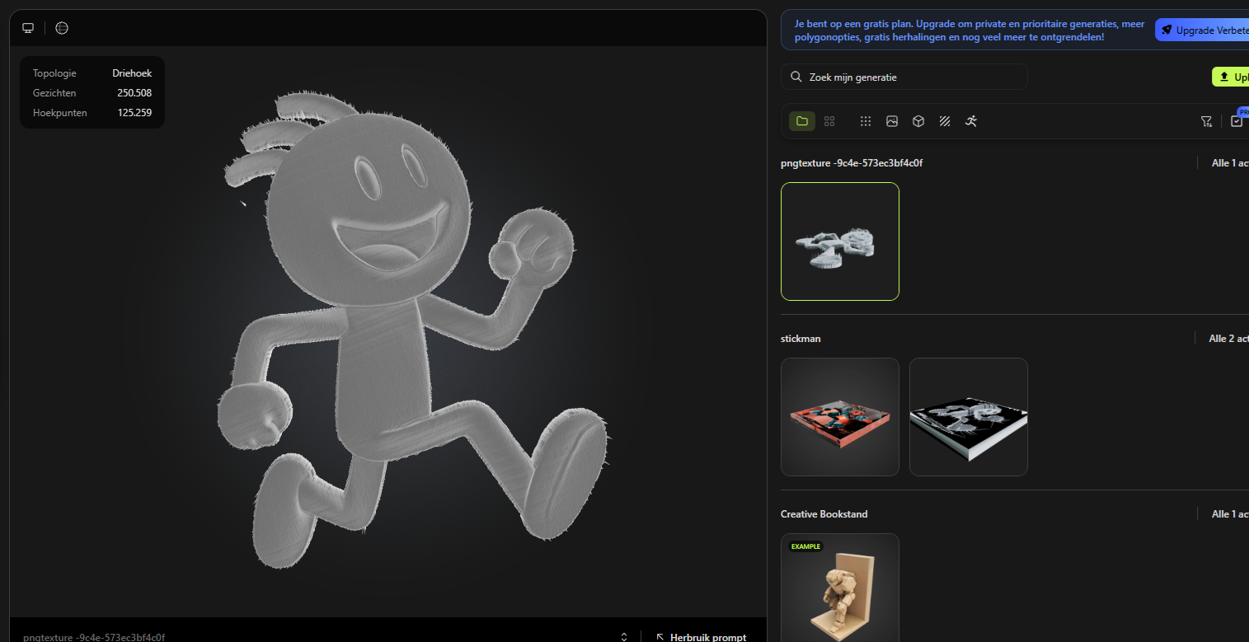Filter by image icon in asset toolbar
This screenshot has height=642, width=1249.
pyautogui.click(x=892, y=121)
